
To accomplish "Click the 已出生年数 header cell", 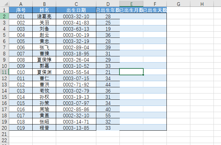I will (x=108, y=10).
